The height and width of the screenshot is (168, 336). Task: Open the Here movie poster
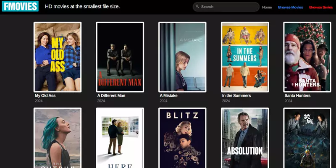(120, 138)
